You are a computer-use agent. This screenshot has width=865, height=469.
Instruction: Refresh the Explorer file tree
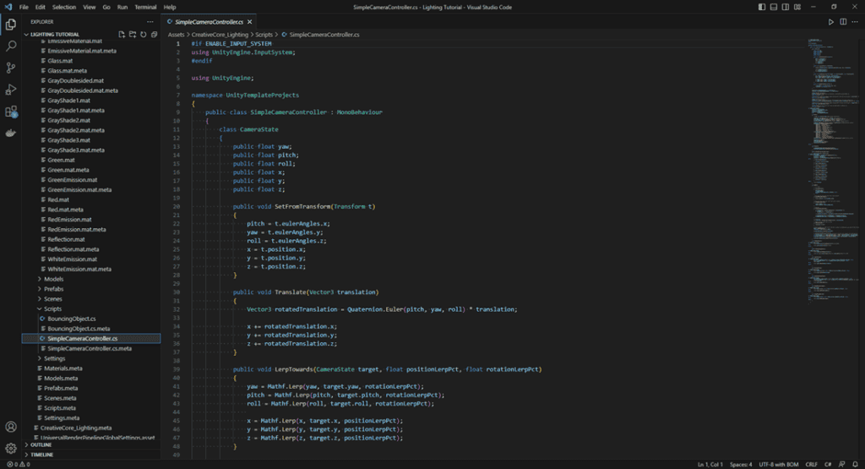tap(144, 34)
